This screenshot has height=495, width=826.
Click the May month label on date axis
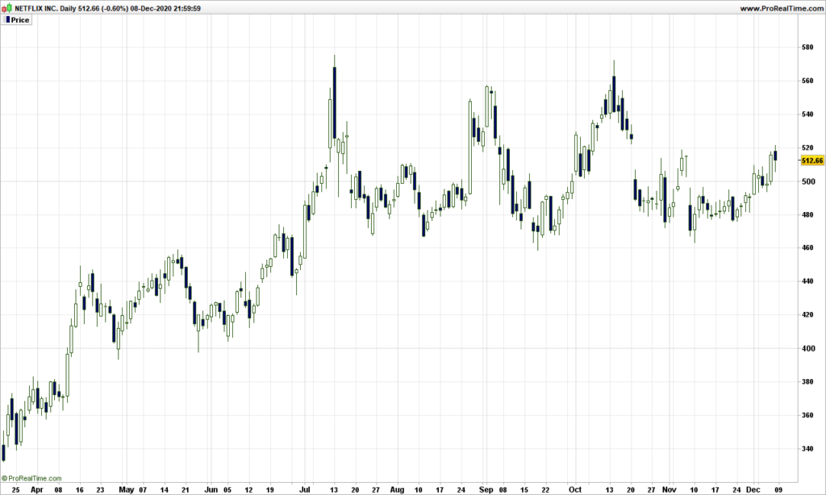pos(127,489)
